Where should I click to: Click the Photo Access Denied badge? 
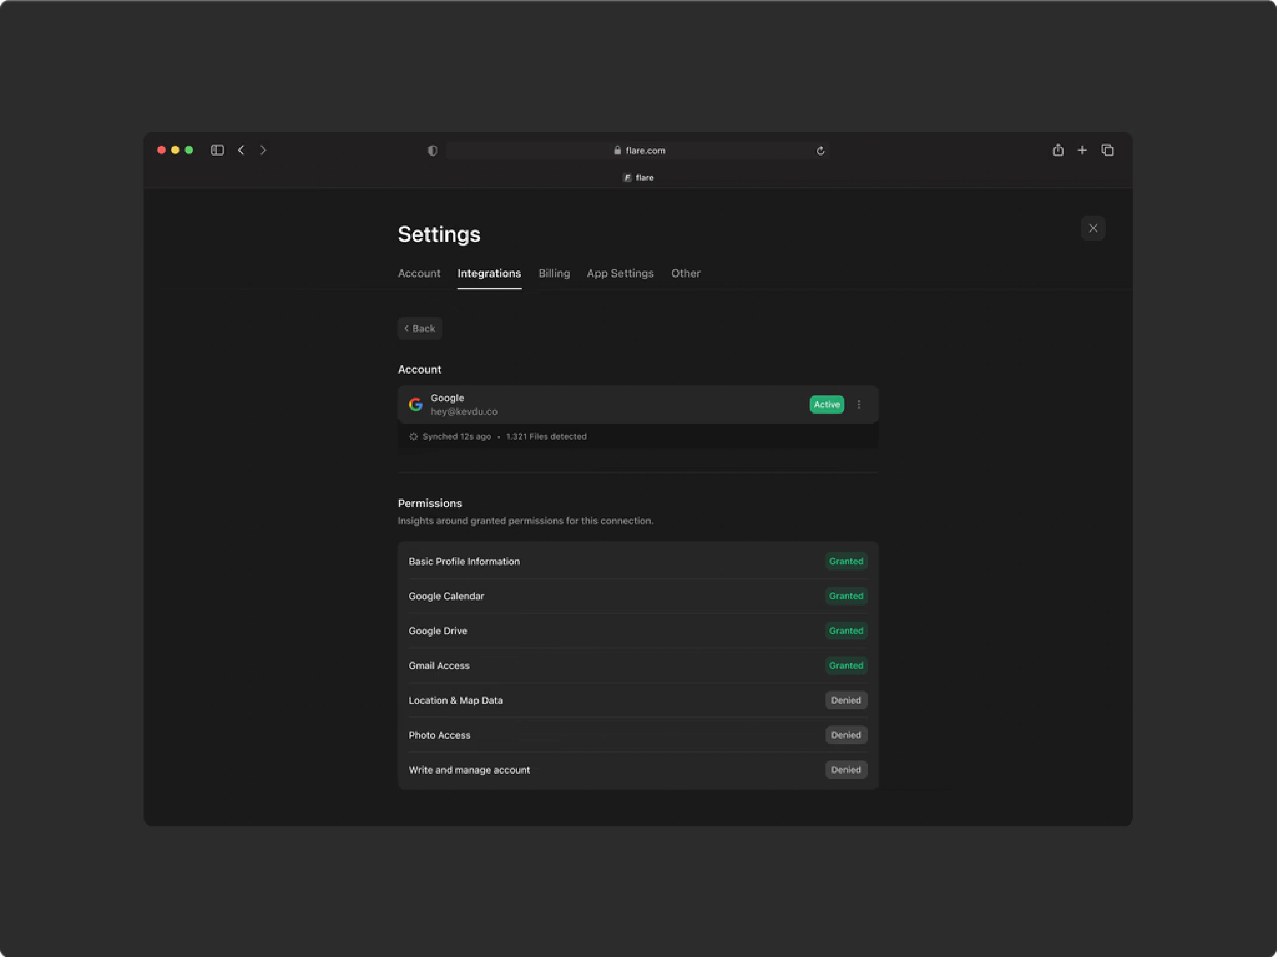[x=846, y=735]
